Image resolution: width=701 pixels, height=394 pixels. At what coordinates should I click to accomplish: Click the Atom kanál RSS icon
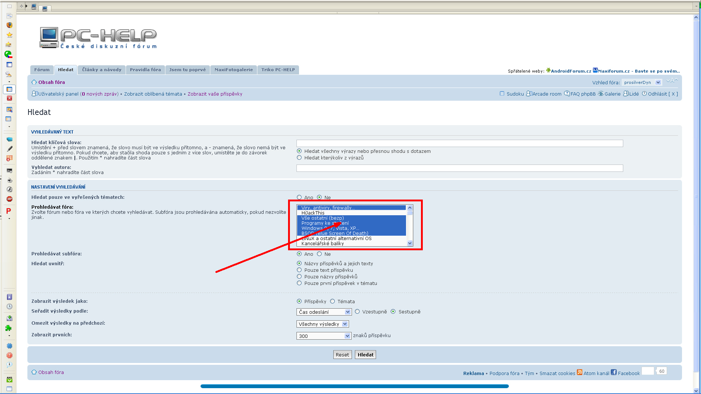[x=579, y=372]
